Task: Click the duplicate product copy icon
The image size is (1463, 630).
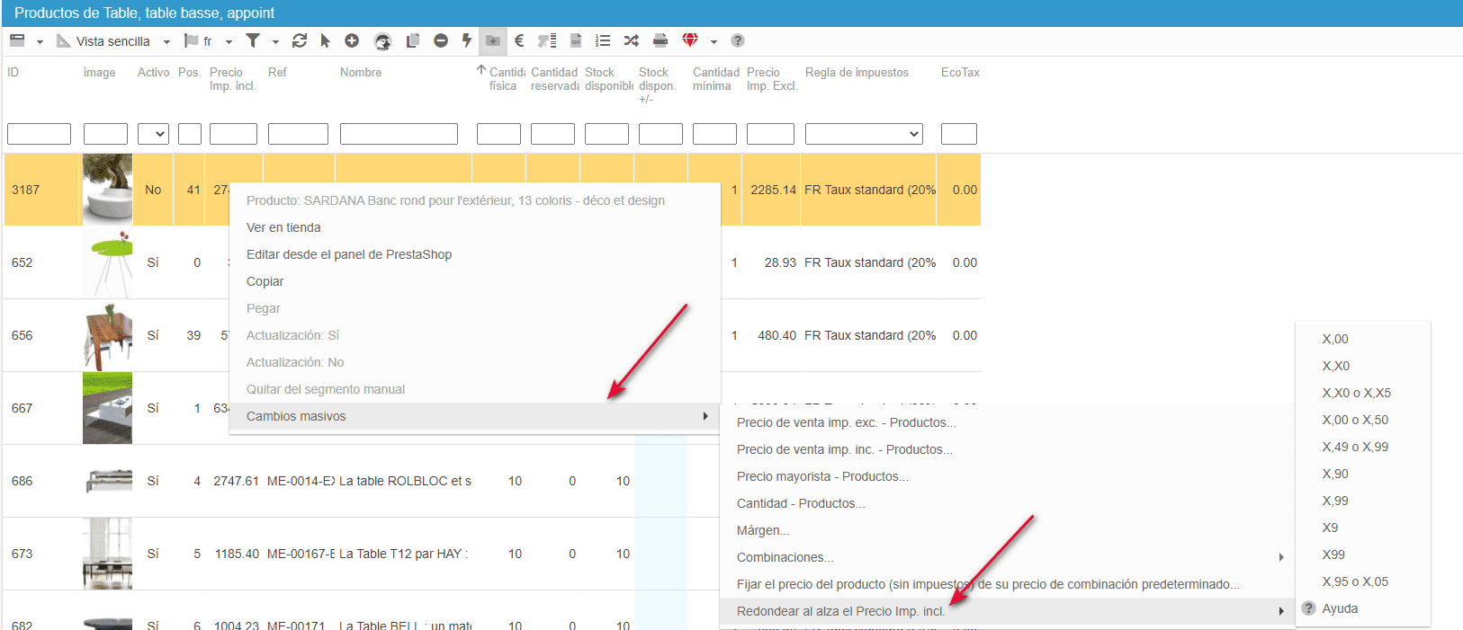Action: click(x=413, y=40)
